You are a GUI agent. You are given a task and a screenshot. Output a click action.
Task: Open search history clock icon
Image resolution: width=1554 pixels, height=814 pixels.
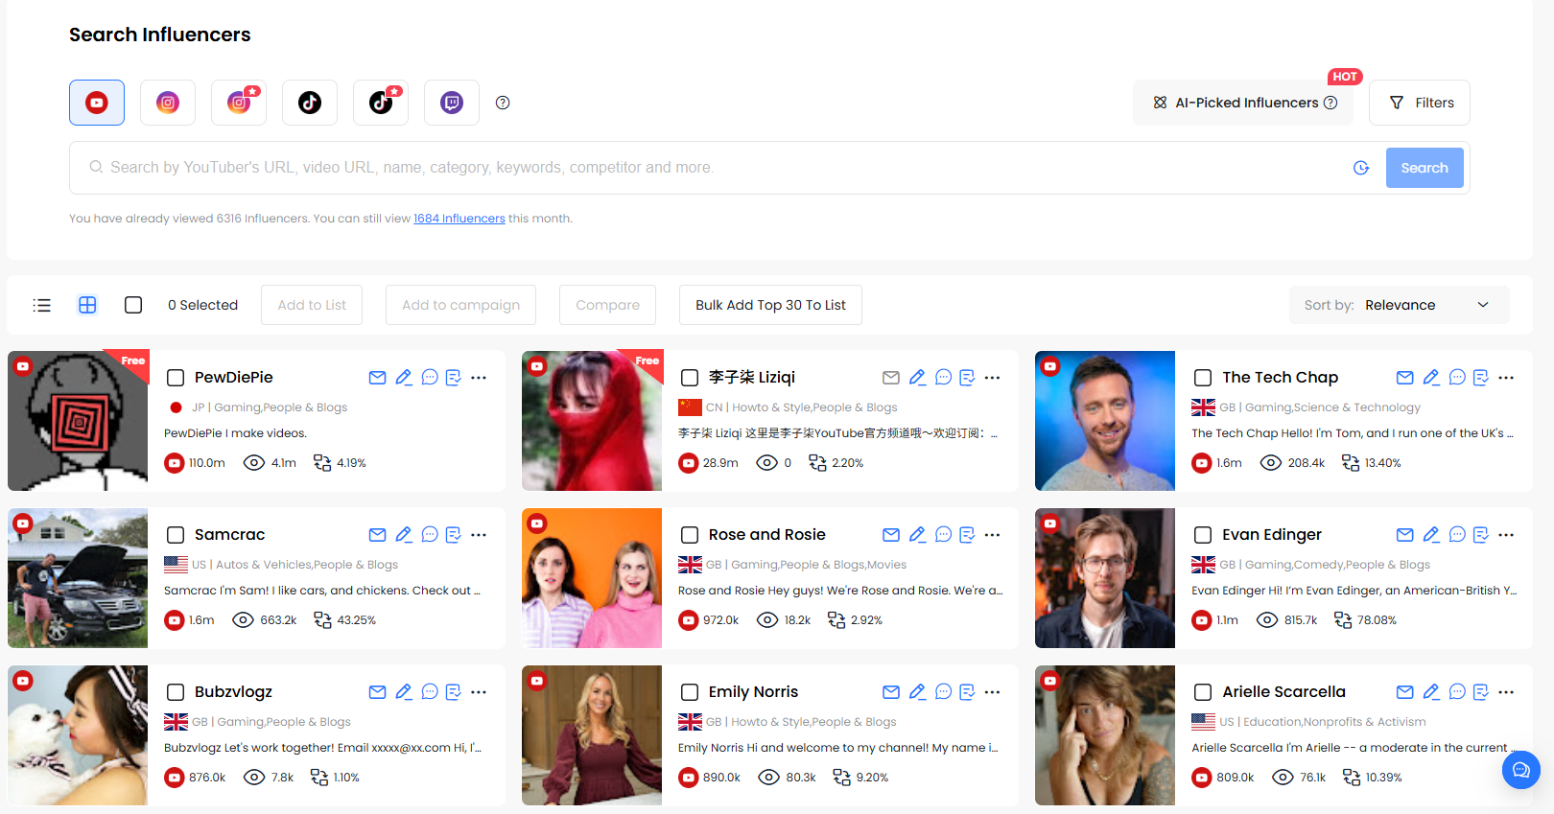tap(1361, 168)
